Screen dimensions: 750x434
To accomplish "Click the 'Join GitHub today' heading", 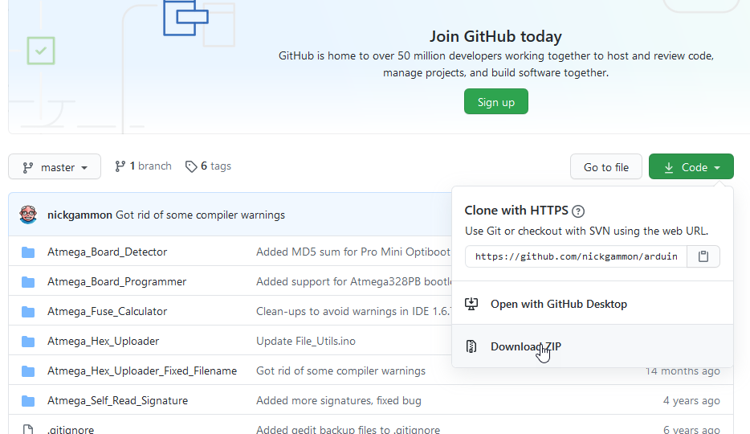I will coord(495,36).
